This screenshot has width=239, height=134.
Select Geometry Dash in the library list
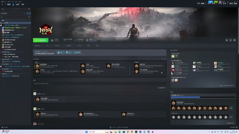16,45
